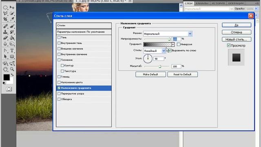The height and width of the screenshot is (147, 261).
Task: Open the black foreground color picker
Action: 7,77
